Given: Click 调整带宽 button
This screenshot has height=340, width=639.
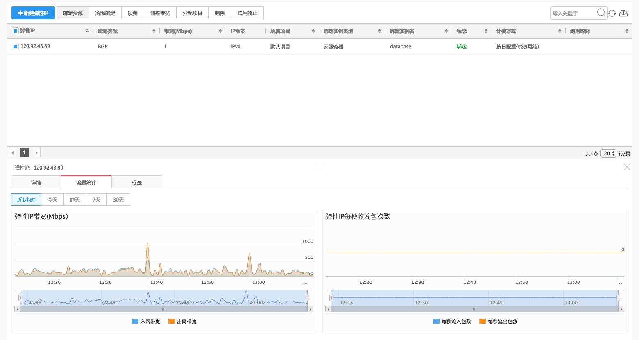Looking at the screenshot, I should (160, 13).
